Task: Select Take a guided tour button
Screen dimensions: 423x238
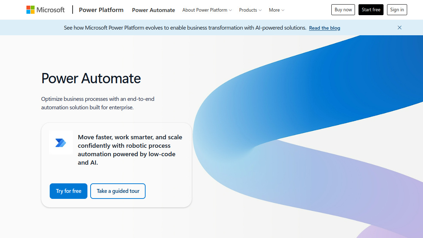Action: (x=118, y=191)
